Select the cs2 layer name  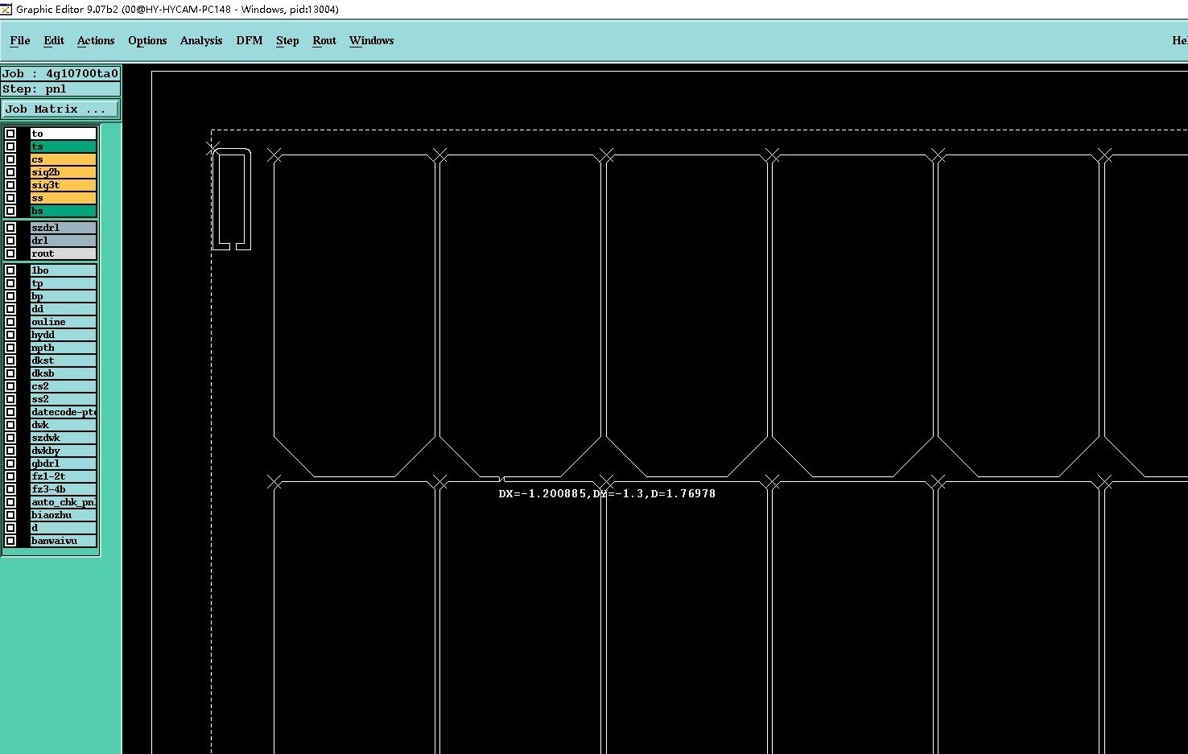pyautogui.click(x=64, y=386)
